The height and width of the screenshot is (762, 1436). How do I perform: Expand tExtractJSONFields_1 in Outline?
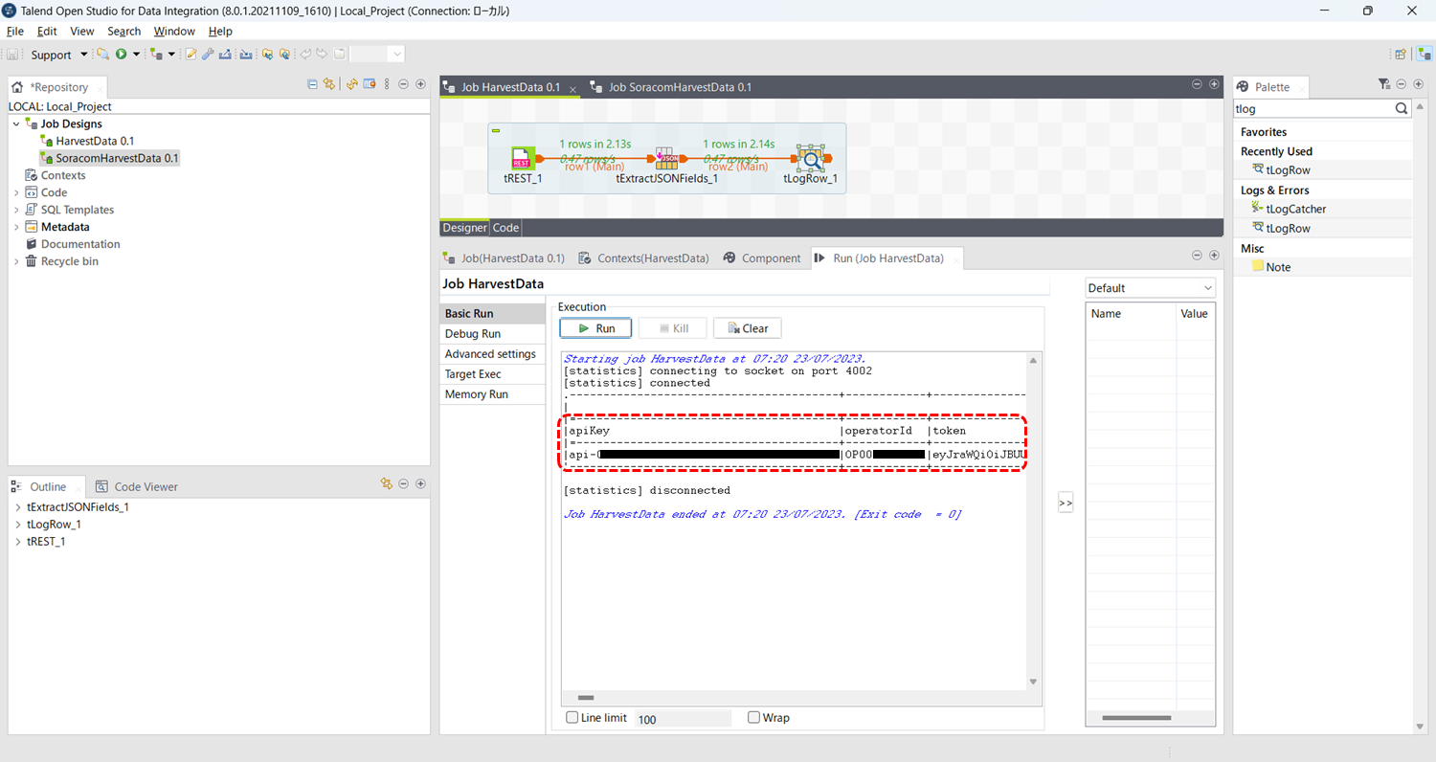pos(18,507)
